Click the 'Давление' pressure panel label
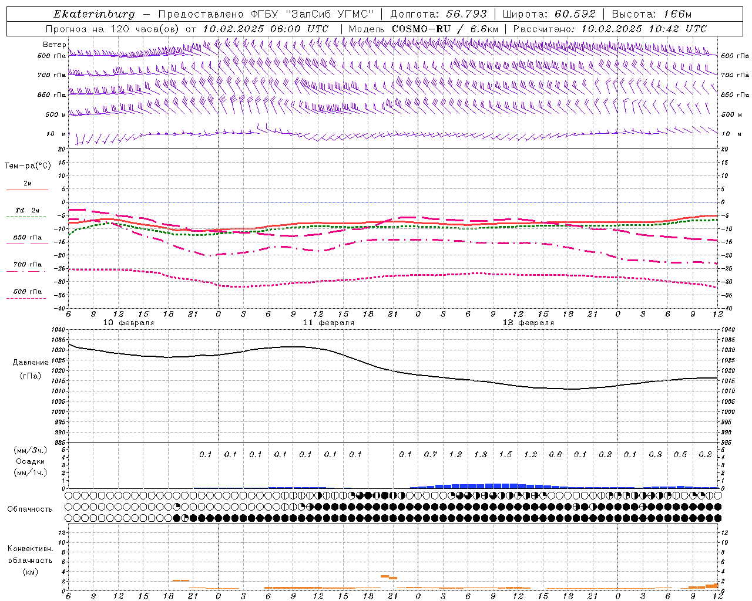Image resolution: width=752 pixels, height=601 pixels. point(31,363)
